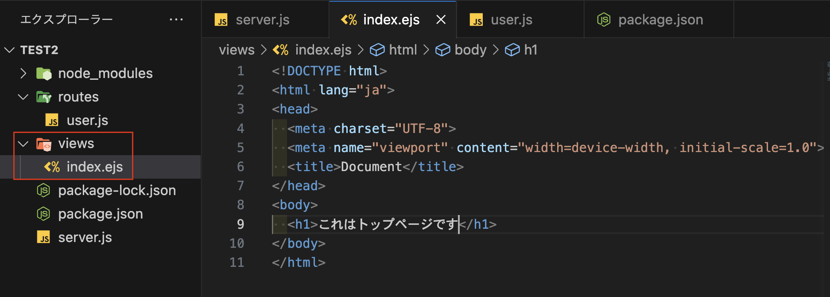Screen dimensions: 830x297
Task: Collapse the views folder chevron
Action: tap(23, 144)
